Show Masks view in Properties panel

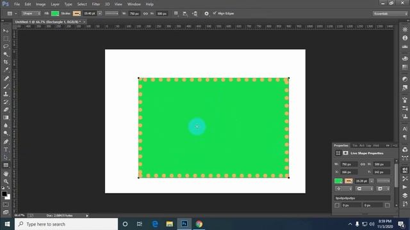345,153
